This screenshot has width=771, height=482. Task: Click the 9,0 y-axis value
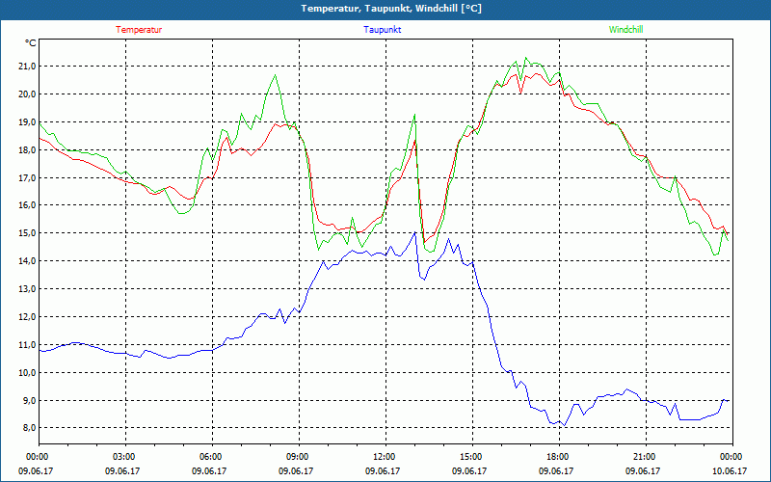29,400
